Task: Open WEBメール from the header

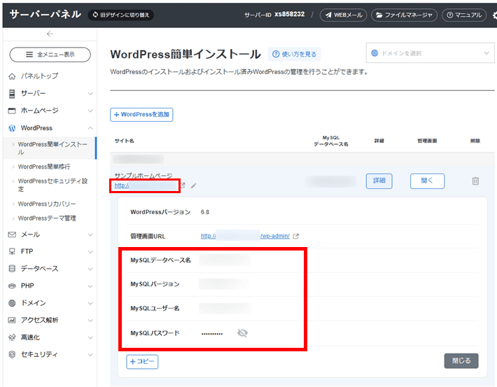Action: 344,15
